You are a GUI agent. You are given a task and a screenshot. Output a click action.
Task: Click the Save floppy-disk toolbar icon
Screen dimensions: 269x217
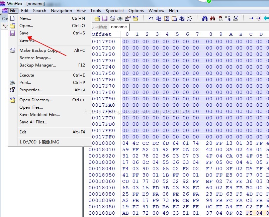[104, 18]
